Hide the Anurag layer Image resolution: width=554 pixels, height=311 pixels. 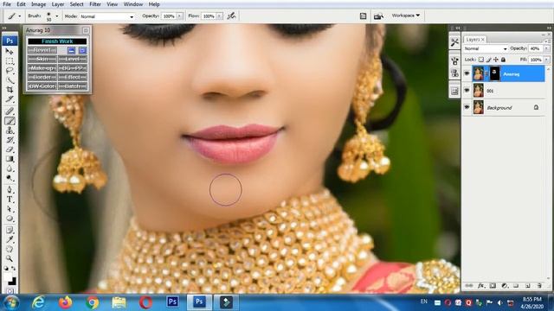click(467, 73)
